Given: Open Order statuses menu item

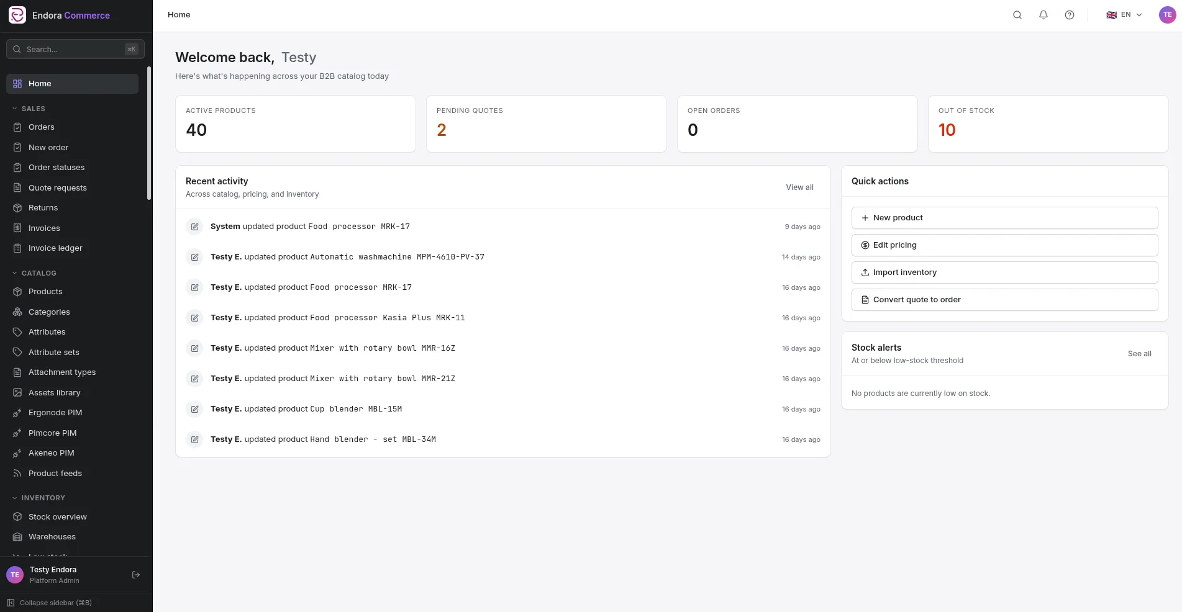Looking at the screenshot, I should pos(72,168).
